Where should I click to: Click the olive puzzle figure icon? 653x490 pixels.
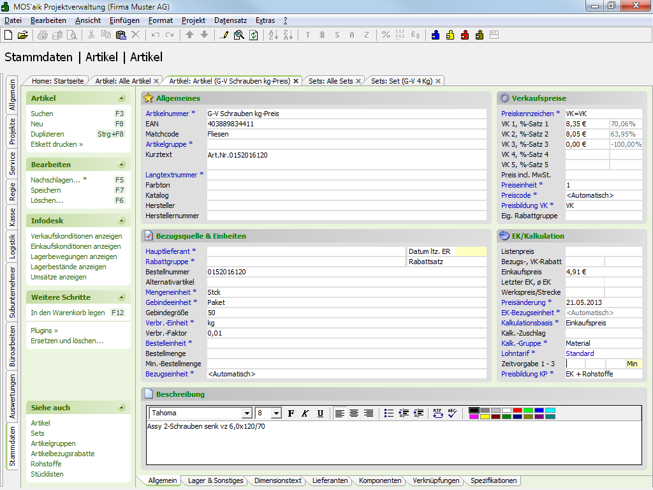point(480,35)
